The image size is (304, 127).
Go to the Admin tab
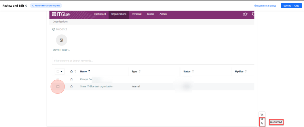tap(163, 14)
